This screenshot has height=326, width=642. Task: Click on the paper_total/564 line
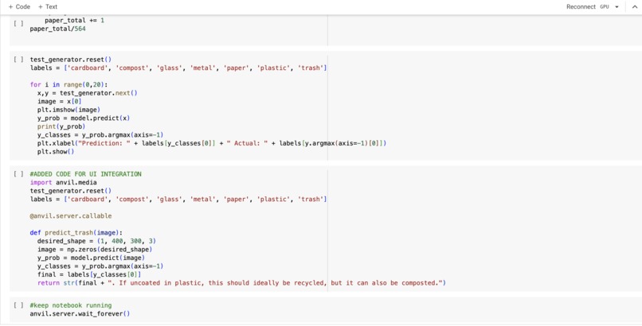[57, 29]
